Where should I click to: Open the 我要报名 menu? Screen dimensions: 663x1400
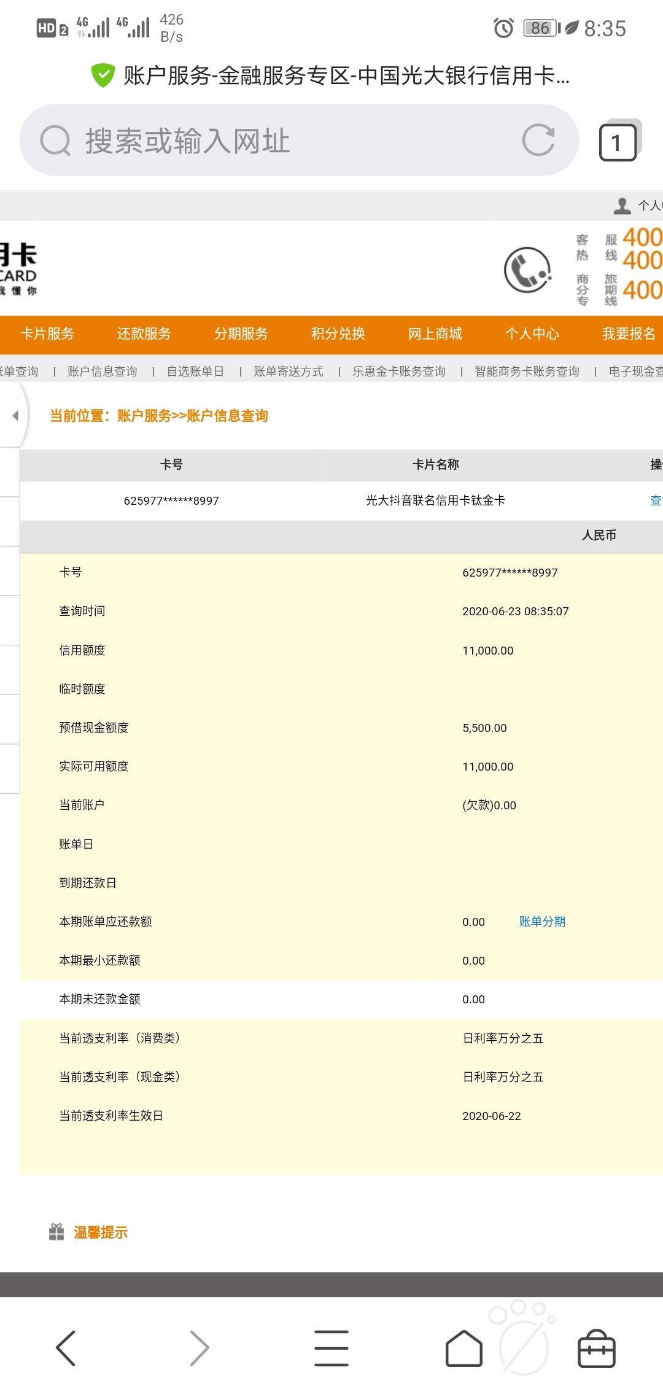[x=629, y=333]
